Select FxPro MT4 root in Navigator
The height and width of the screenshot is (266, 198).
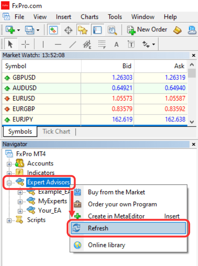pos(31,154)
